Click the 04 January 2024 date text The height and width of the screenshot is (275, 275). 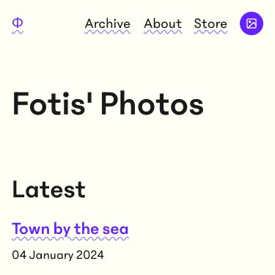tap(58, 255)
